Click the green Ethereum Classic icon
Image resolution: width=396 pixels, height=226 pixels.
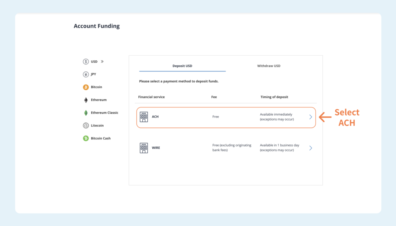tap(86, 113)
